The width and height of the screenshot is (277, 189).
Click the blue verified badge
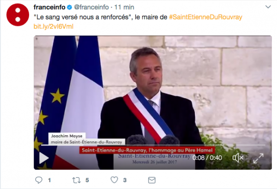click(x=69, y=7)
